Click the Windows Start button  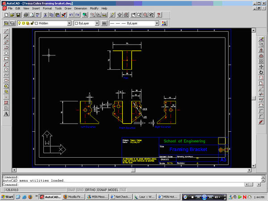tap(7, 197)
